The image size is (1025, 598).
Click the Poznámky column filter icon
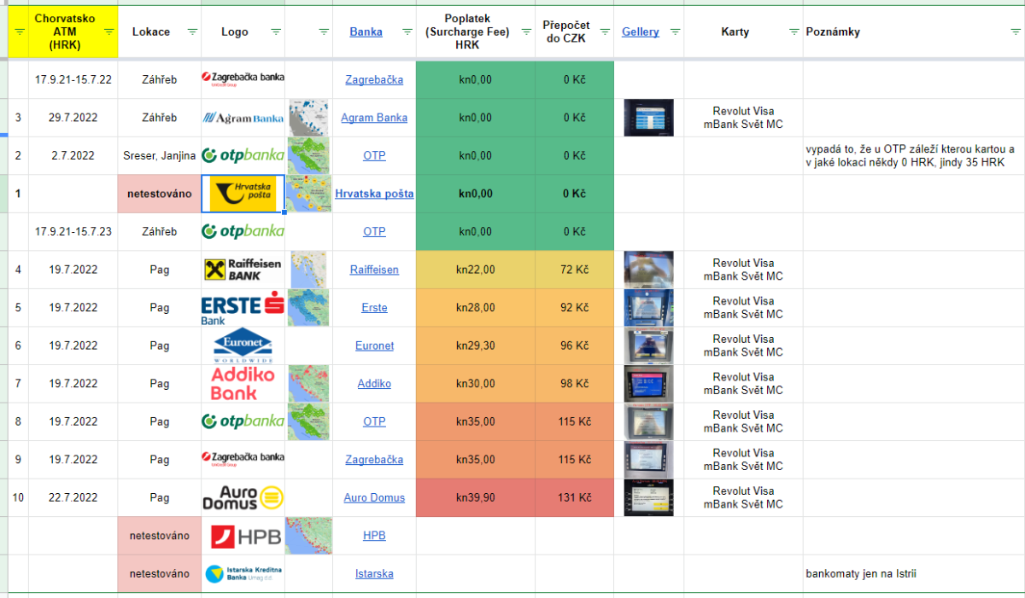pos(1015,32)
